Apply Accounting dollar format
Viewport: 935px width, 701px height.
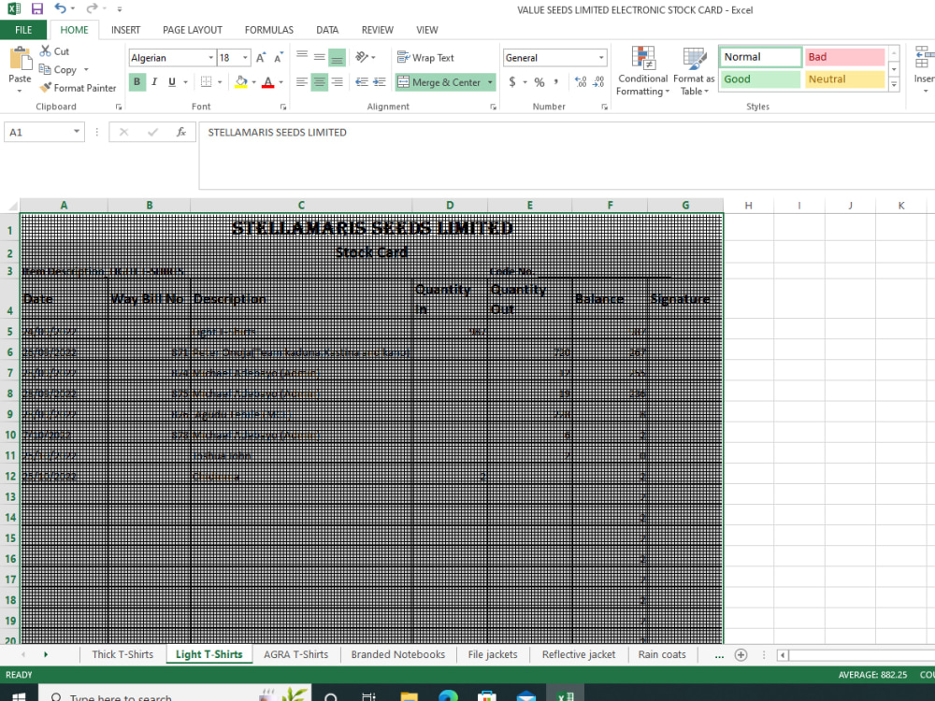[512, 81]
